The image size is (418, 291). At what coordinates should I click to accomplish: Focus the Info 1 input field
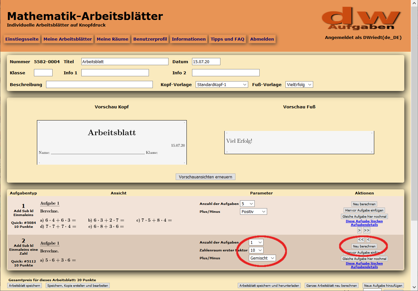coord(115,73)
